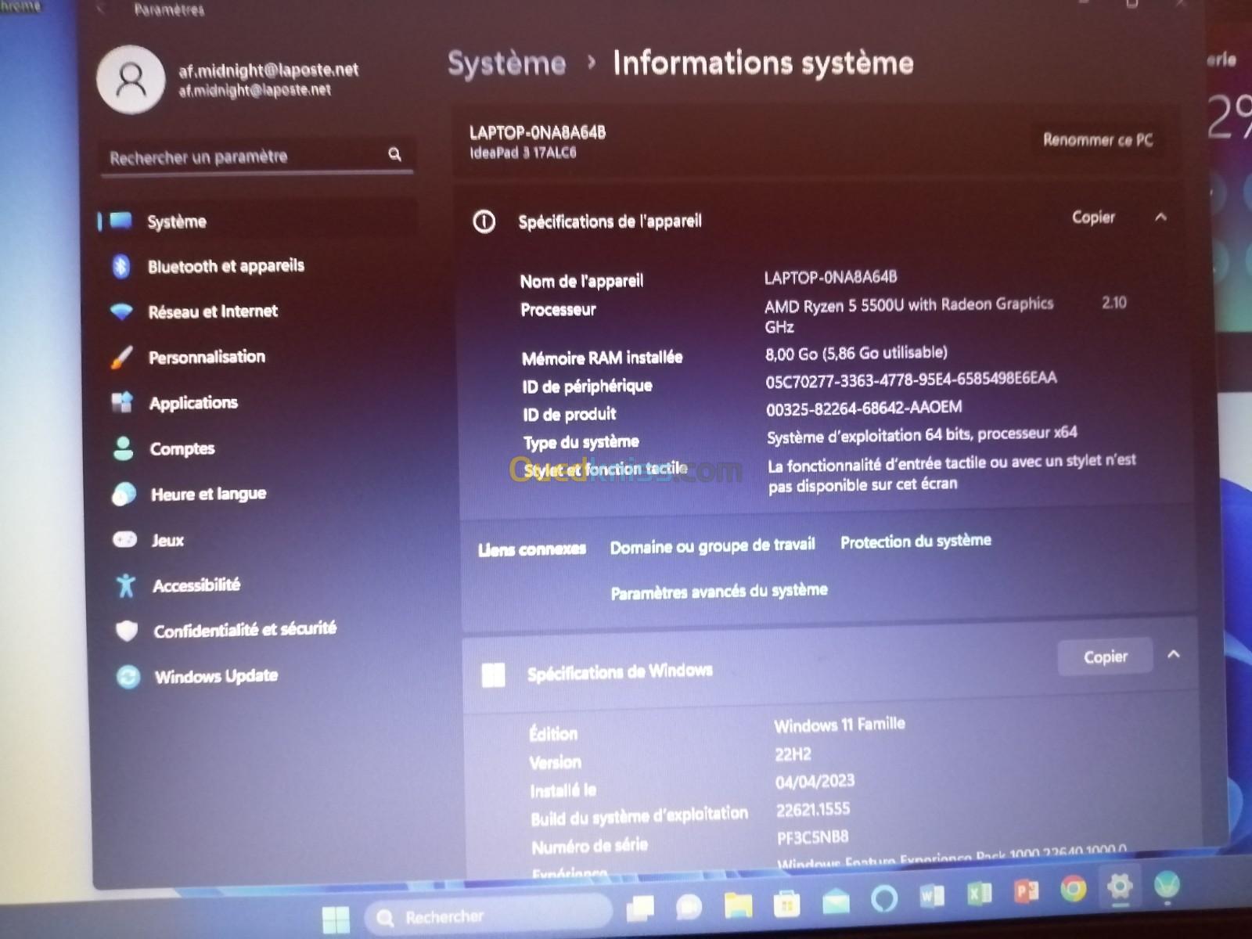
Task: Go to Windows Update page
Action: tap(217, 676)
